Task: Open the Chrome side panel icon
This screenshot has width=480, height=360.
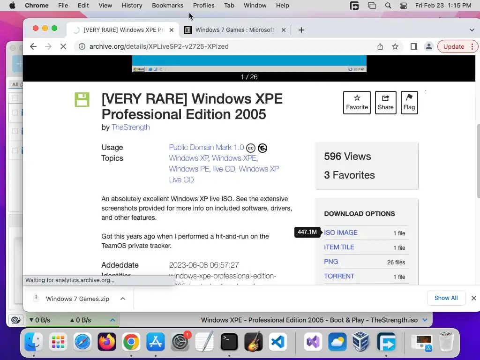Action: (x=413, y=46)
